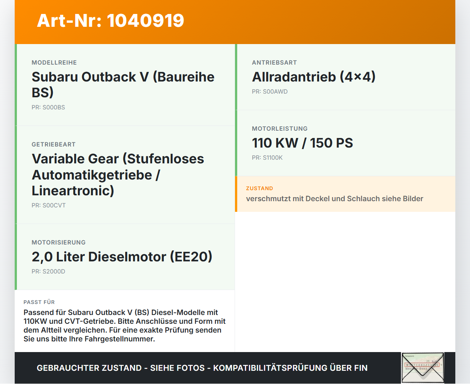Select the 'Variable Gear (Stufenloses Automatikgetriebe / Lineartronic)' value
This screenshot has height=384, width=470.
tap(118, 175)
